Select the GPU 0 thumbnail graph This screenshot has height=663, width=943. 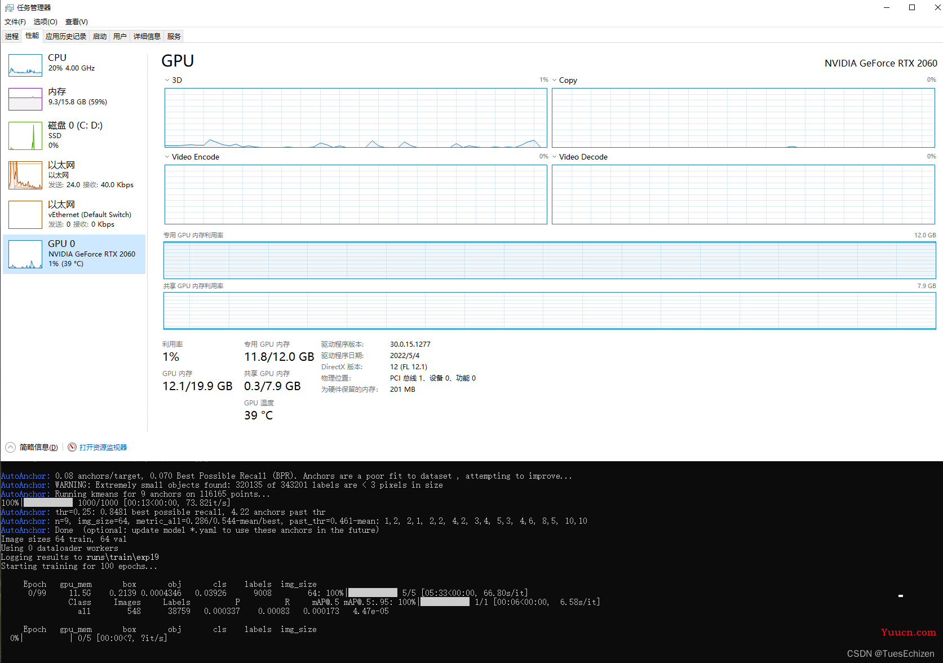25,254
